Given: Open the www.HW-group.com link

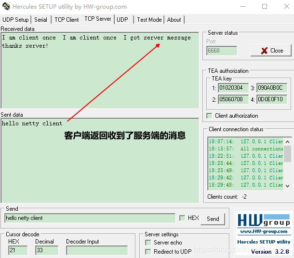Looking at the screenshot, I should coord(264,231).
